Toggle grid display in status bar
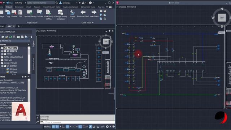 pos(53,127)
